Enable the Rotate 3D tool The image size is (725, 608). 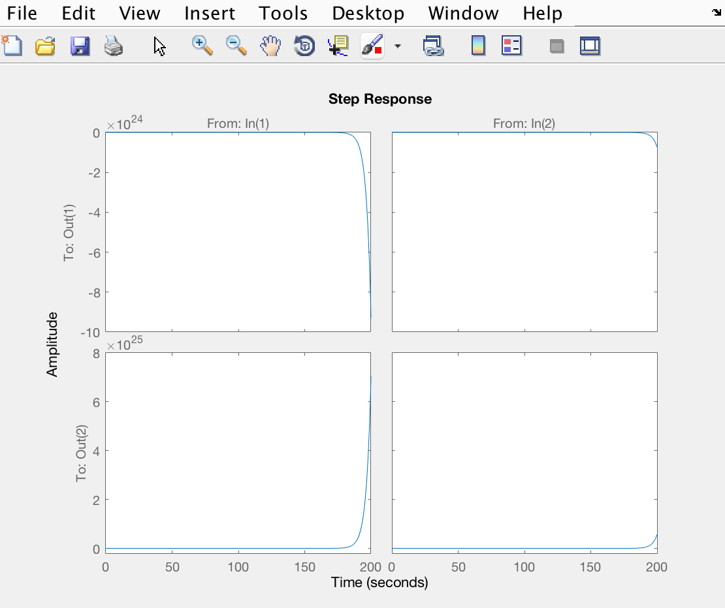coord(304,46)
